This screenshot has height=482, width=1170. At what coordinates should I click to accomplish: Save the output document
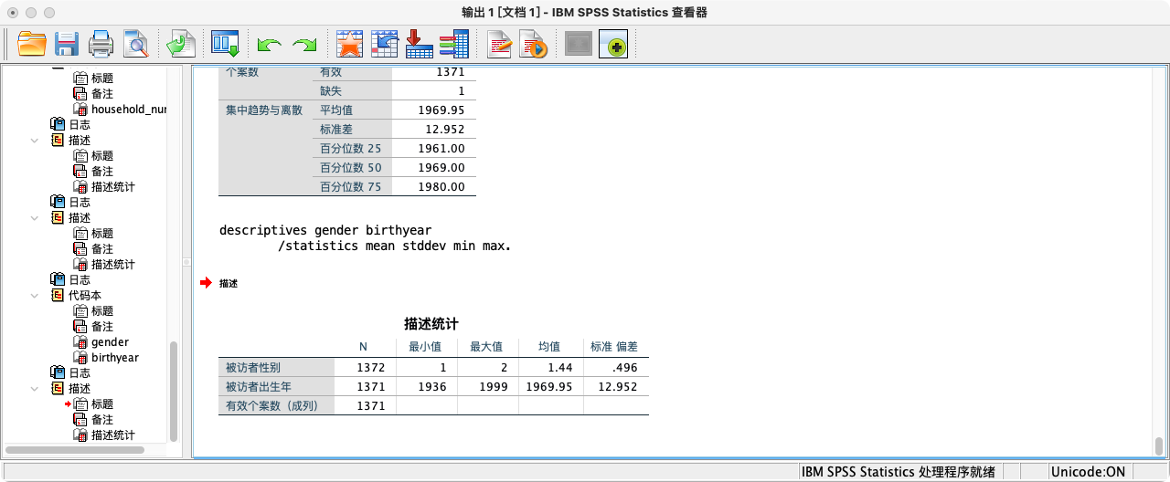click(x=66, y=43)
